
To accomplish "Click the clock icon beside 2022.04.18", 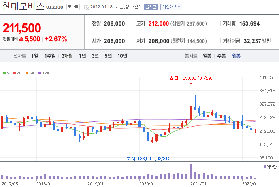I will pyautogui.click(x=87, y=7).
